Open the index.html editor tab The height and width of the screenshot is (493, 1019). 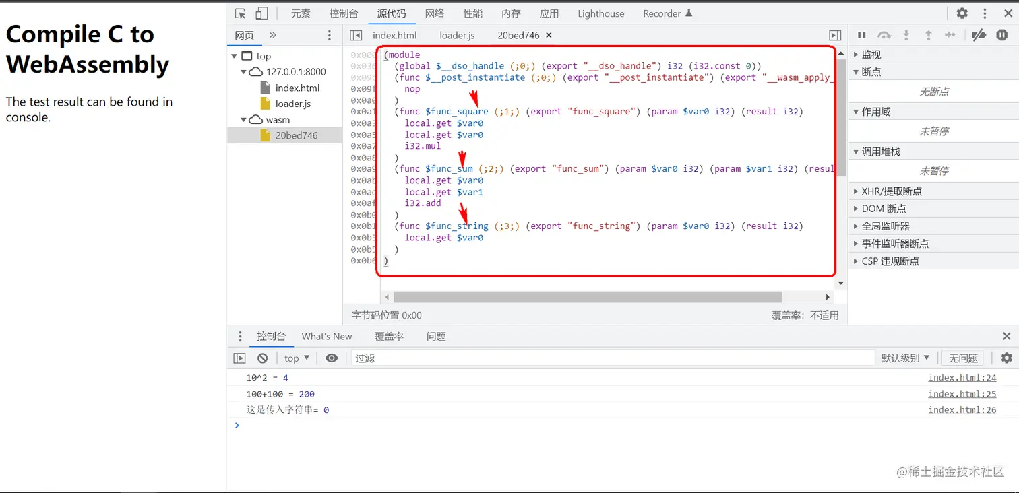(x=395, y=36)
